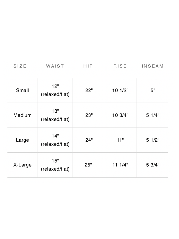Click the 5 1/2" inseam cell
Viewport: 179px width, 239px height.
pos(153,140)
